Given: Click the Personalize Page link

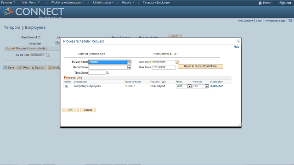Looking at the screenshot, I should (275, 21).
